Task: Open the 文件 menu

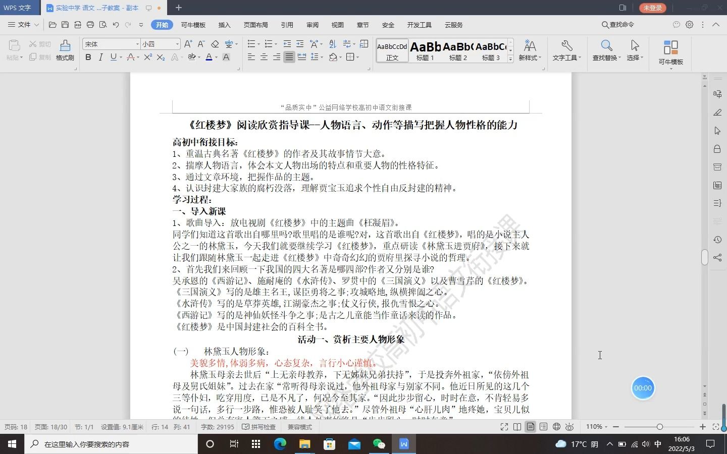Action: click(x=24, y=25)
